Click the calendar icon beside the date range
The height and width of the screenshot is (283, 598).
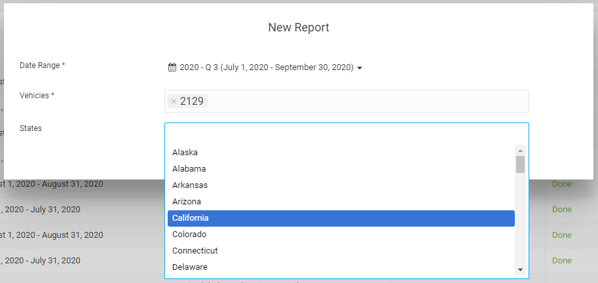click(x=172, y=67)
